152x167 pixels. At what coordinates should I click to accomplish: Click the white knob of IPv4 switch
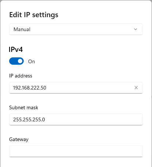pos(20,61)
